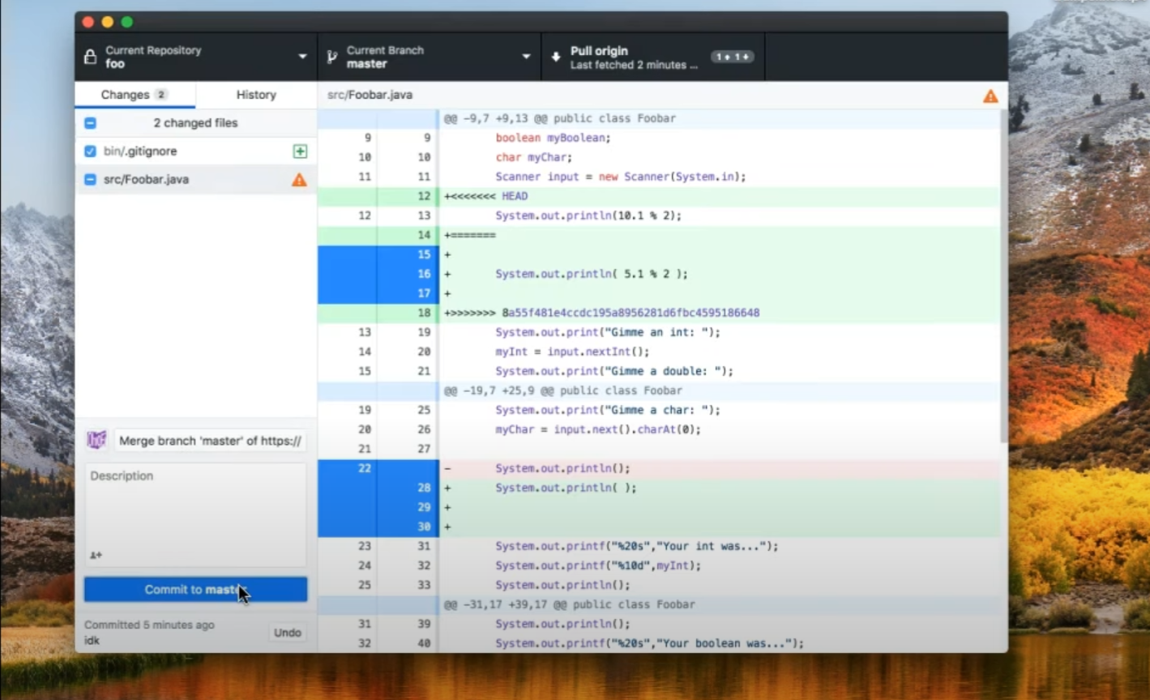Click Undo for the last commit
1150x700 pixels.
[x=287, y=633]
